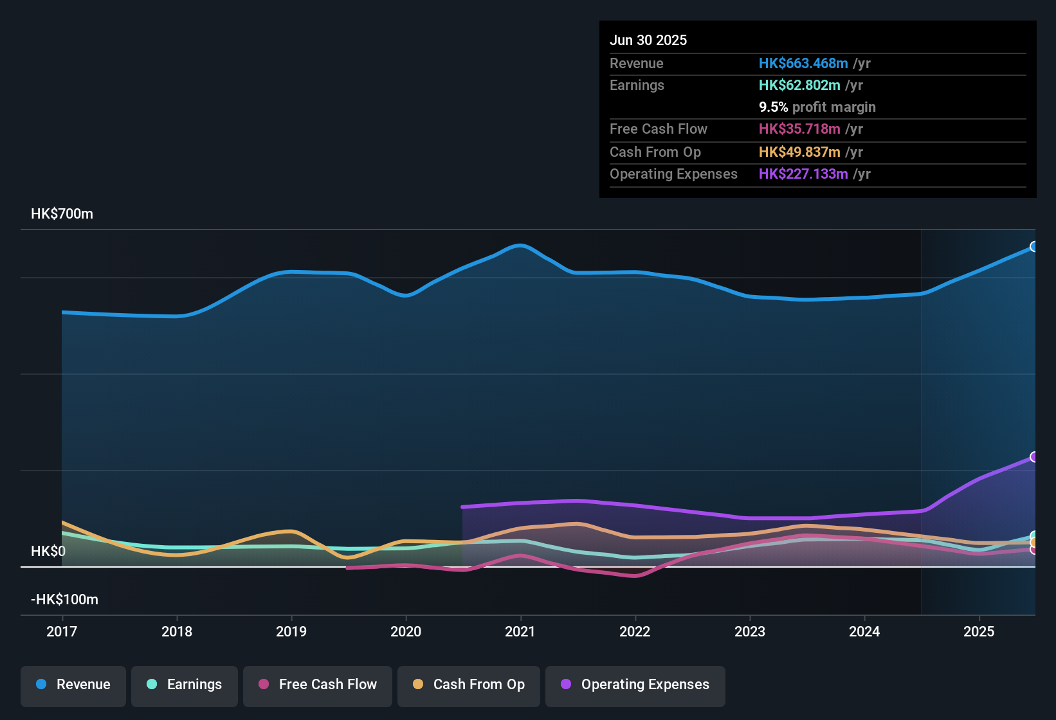Toggle the Revenue series visibility
The height and width of the screenshot is (720, 1056).
[73, 685]
